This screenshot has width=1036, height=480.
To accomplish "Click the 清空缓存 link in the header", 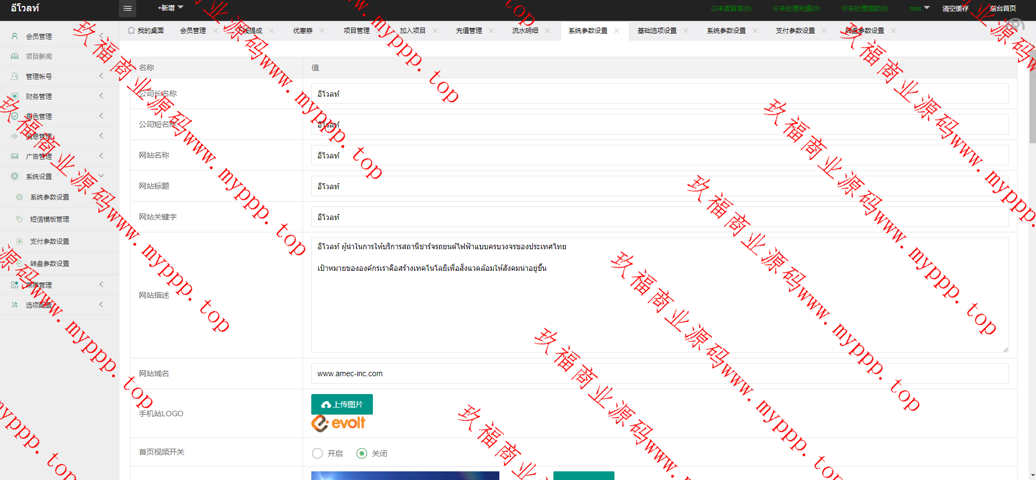I will coord(955,9).
